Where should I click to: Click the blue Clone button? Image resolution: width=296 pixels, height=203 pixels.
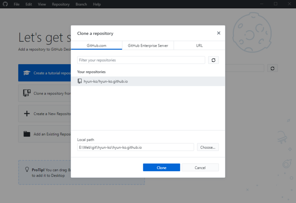tap(162, 167)
